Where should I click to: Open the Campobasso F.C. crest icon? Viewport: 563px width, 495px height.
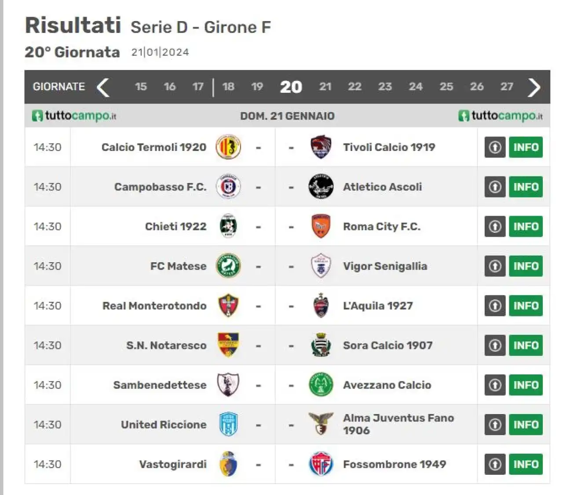point(228,187)
